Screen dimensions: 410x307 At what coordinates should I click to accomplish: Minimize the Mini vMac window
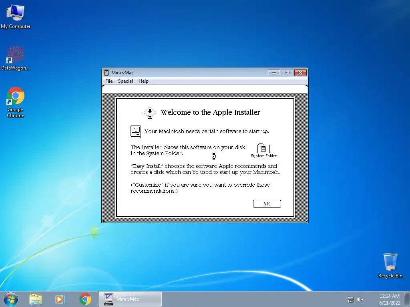[x=274, y=73]
